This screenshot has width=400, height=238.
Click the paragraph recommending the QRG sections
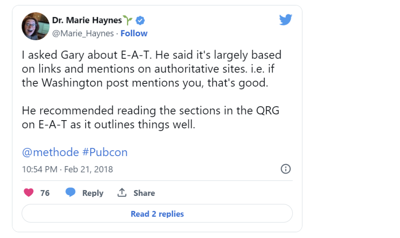click(x=150, y=118)
